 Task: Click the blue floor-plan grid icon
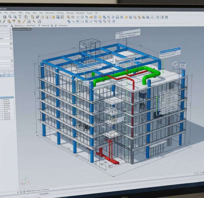[96, 17]
